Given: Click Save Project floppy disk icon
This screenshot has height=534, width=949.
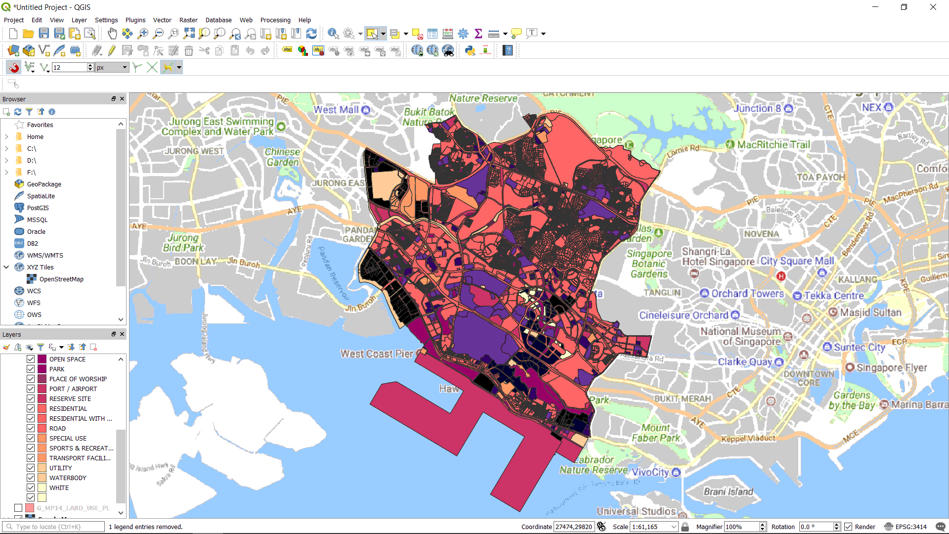Looking at the screenshot, I should (x=44, y=34).
